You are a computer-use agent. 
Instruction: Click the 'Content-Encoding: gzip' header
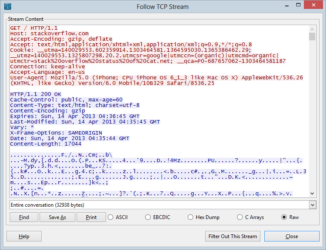coord(48,111)
